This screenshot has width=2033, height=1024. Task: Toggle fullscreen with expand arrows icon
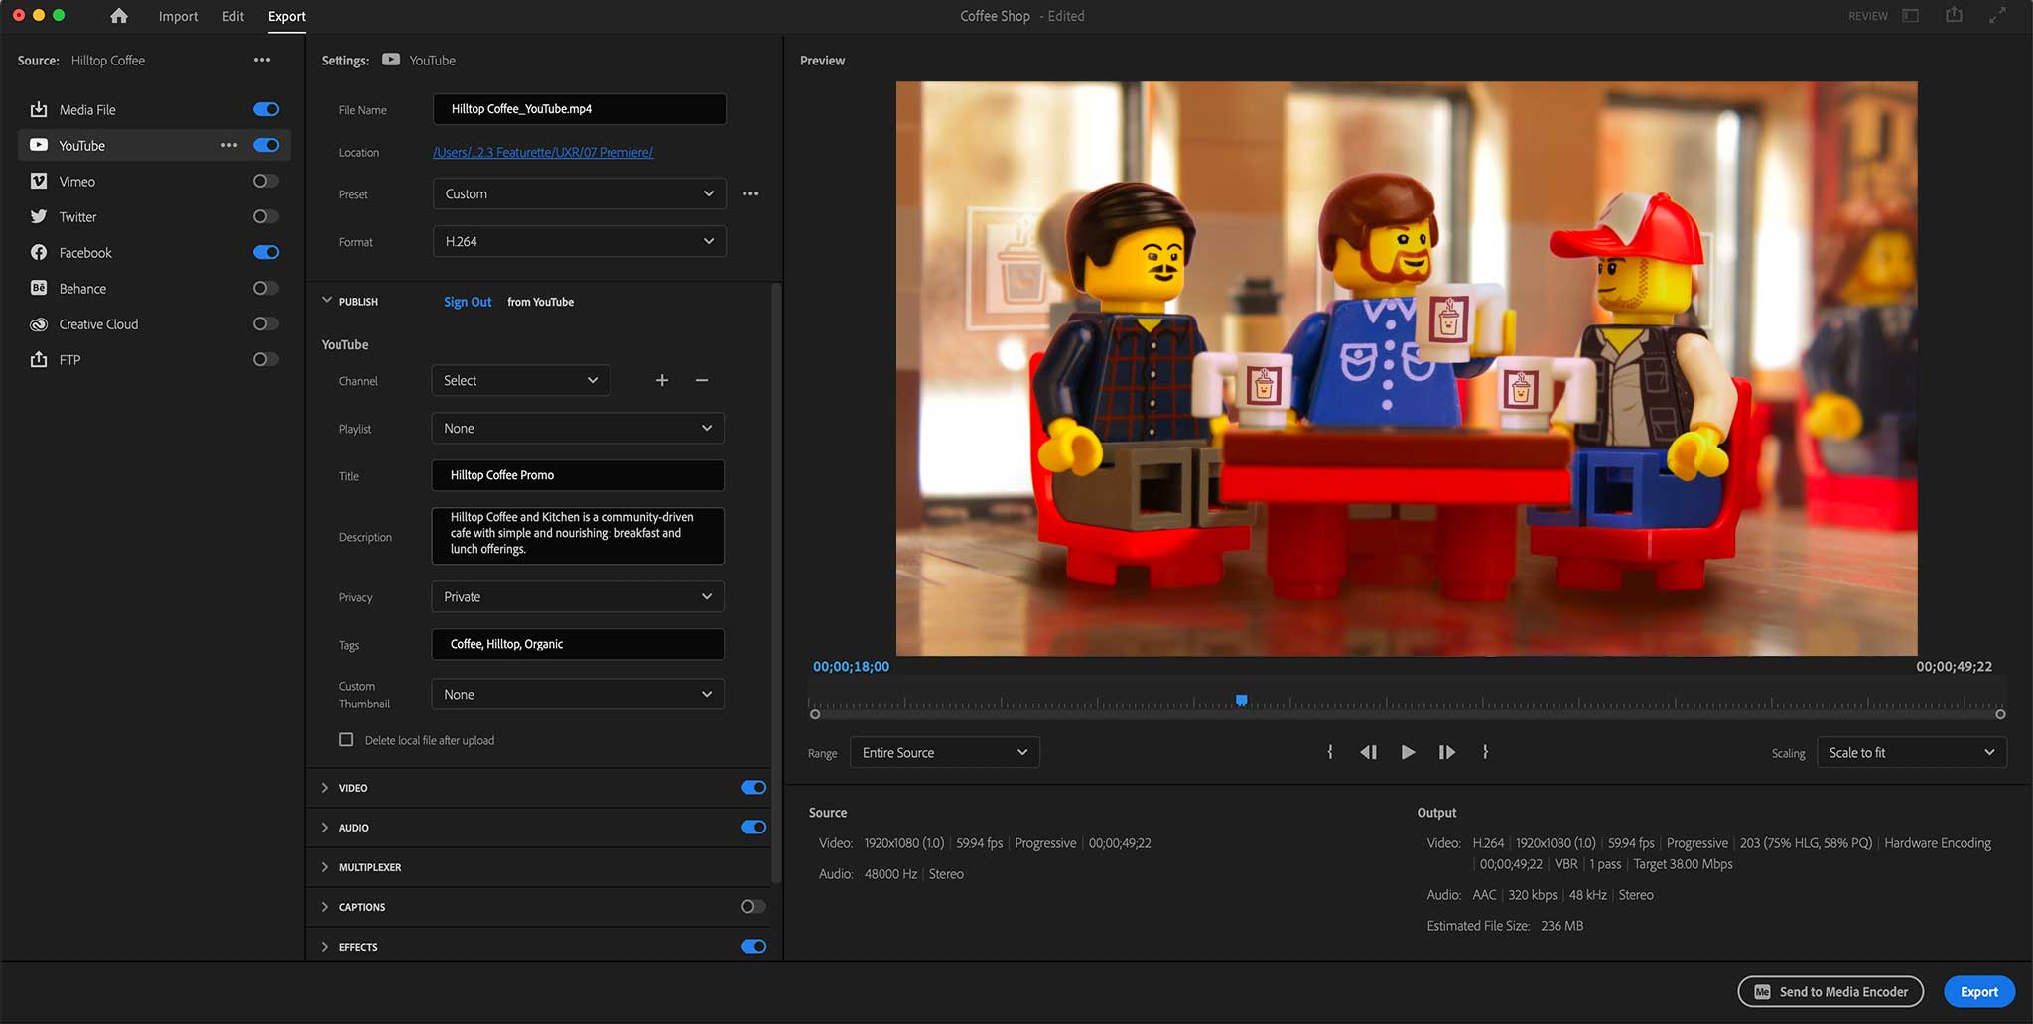(x=1997, y=15)
